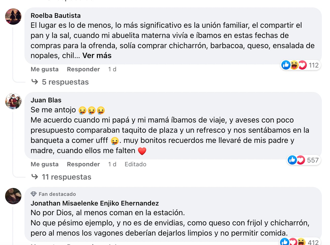Viewport: 330px width, 245px height.
Task: Open Jonathan Misaelenke's profile picture
Action: tap(13, 196)
